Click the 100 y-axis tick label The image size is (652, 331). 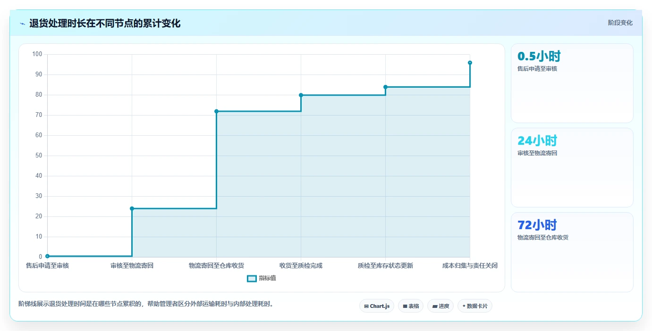point(37,54)
